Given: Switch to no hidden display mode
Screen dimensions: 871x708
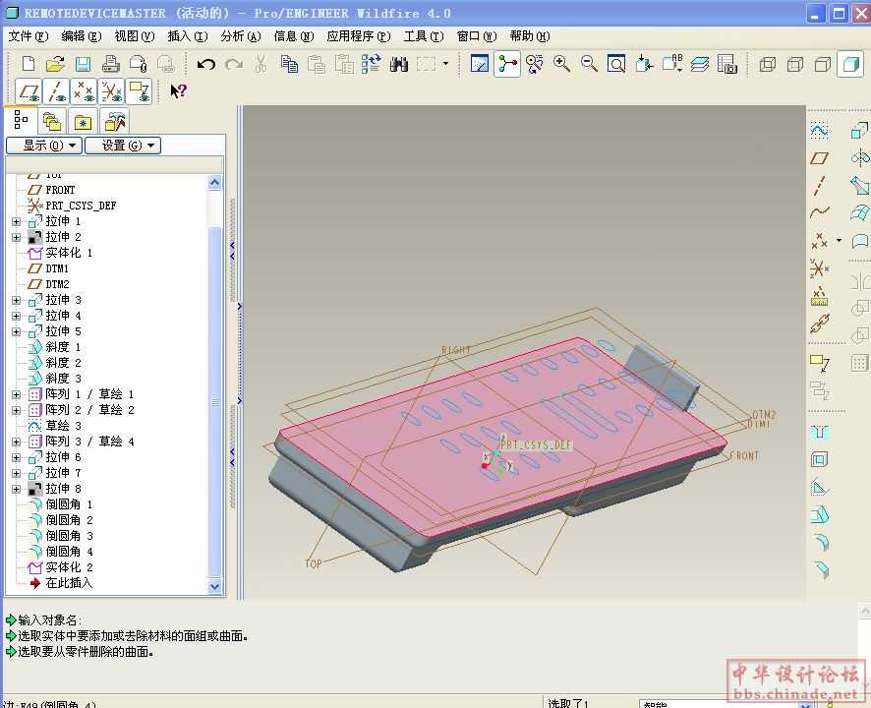Looking at the screenshot, I should coord(823,64).
